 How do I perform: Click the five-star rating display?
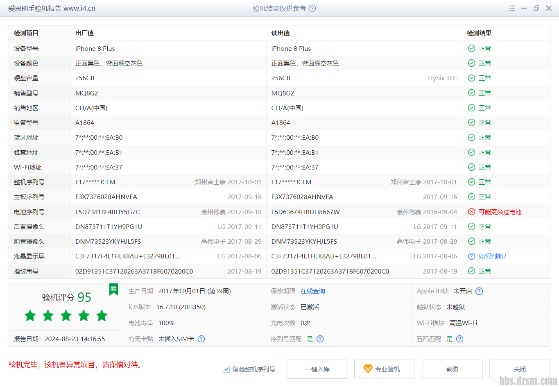66,316
